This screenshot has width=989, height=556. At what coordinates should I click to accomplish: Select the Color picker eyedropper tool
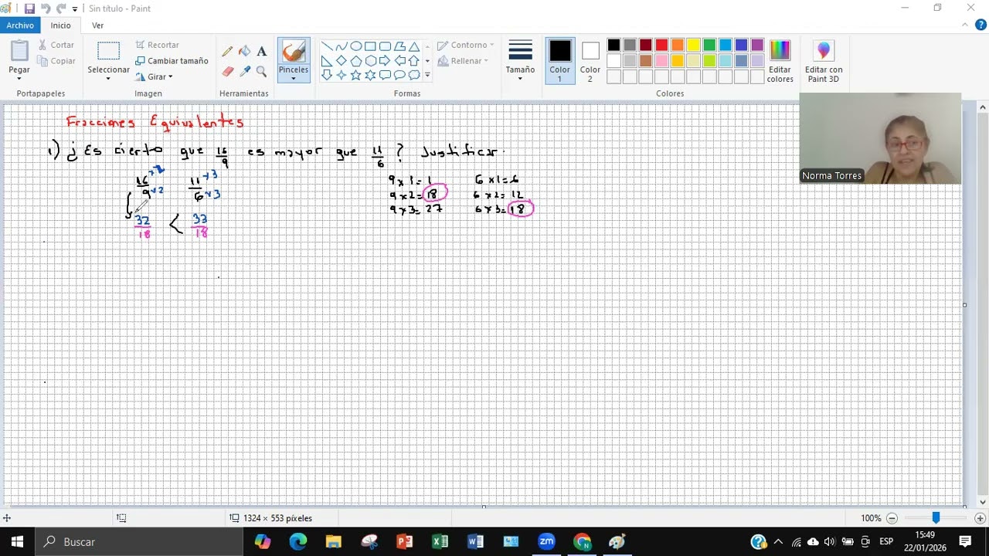click(244, 71)
